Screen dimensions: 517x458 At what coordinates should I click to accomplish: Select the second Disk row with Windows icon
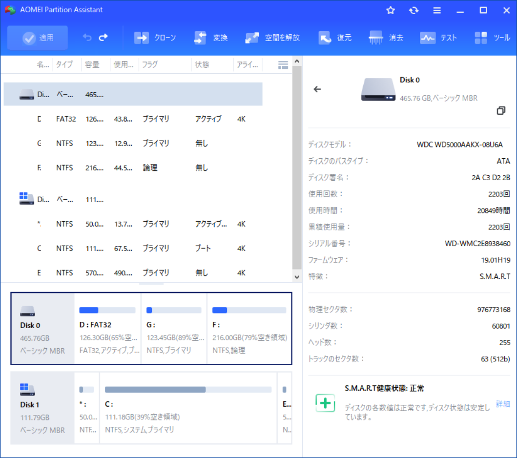tap(133, 199)
